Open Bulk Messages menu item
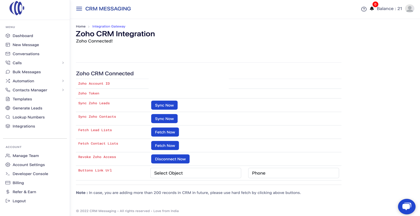 (x=26, y=72)
